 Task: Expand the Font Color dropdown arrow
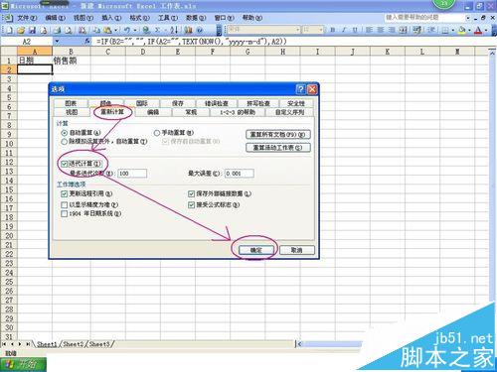coord(486,30)
